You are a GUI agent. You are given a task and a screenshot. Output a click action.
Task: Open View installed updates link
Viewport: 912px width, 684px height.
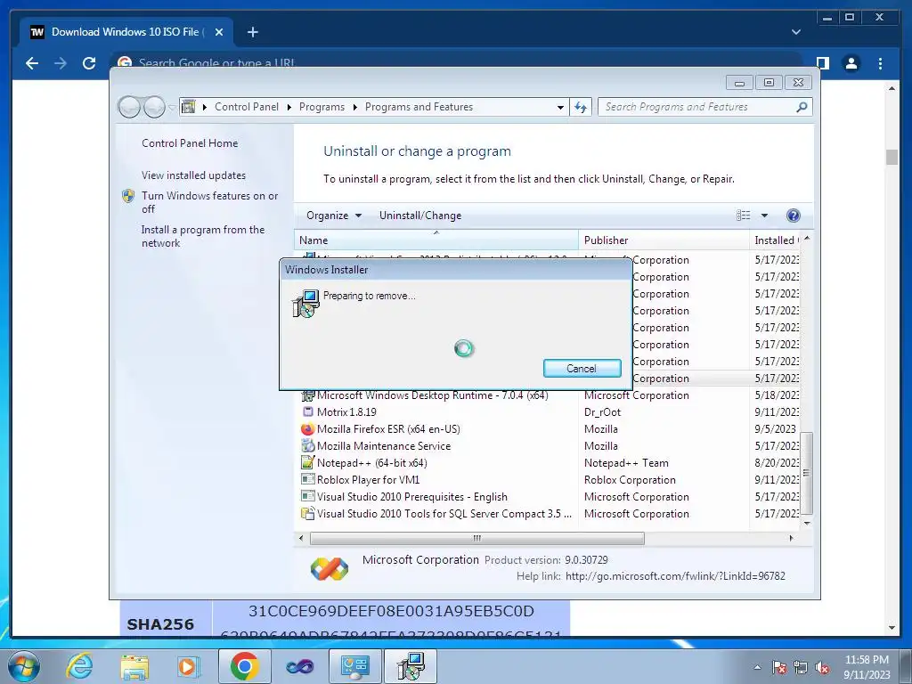point(193,175)
